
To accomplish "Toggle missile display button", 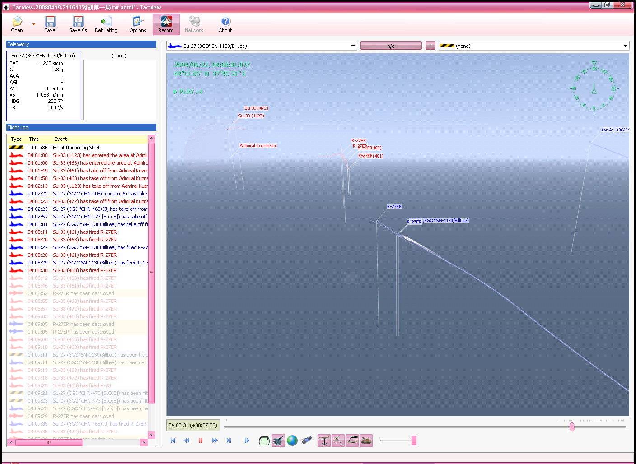I will pos(338,441).
